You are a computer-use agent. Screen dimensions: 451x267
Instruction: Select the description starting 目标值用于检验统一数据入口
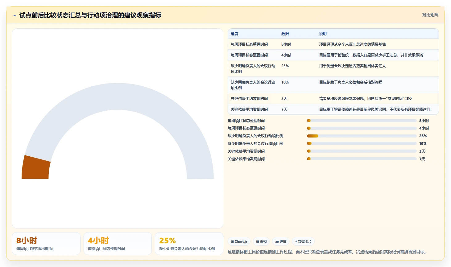coord(371,55)
